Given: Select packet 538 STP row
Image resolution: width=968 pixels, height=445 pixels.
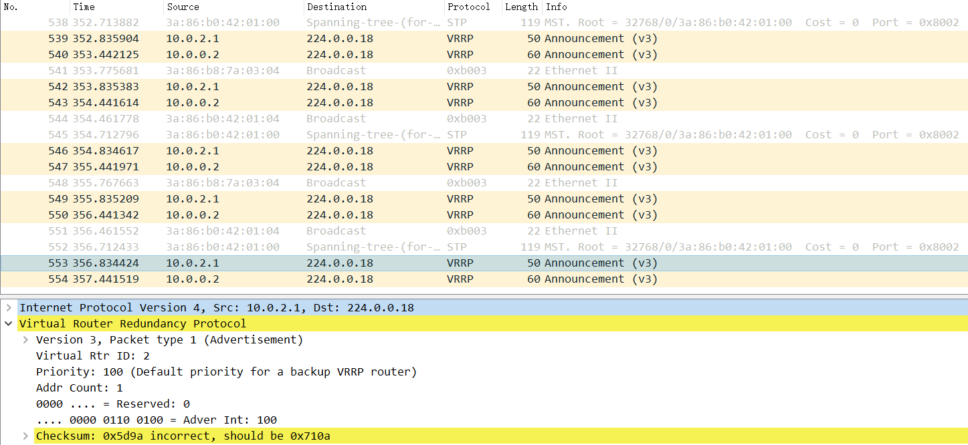Looking at the screenshot, I should (484, 22).
